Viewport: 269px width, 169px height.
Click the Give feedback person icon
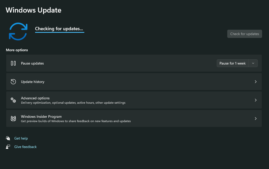(8, 147)
